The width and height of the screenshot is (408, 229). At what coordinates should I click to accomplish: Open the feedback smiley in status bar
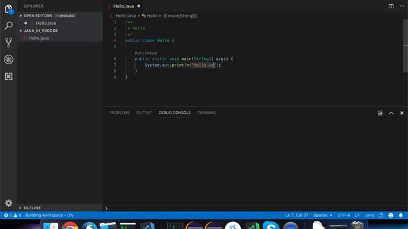[x=391, y=215]
